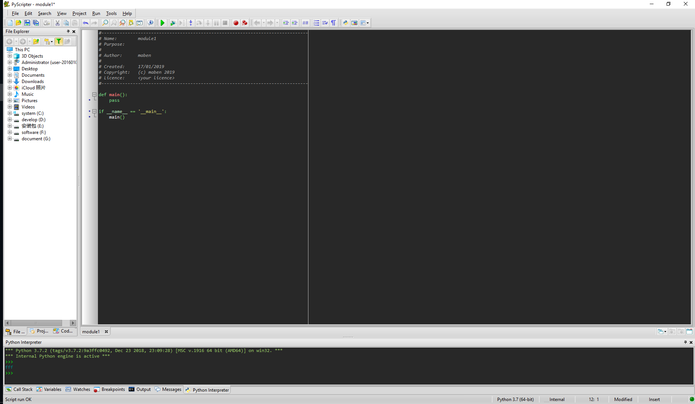Start debugging with the bug icon
Viewport: 695px width, 404px height.
coord(173,23)
